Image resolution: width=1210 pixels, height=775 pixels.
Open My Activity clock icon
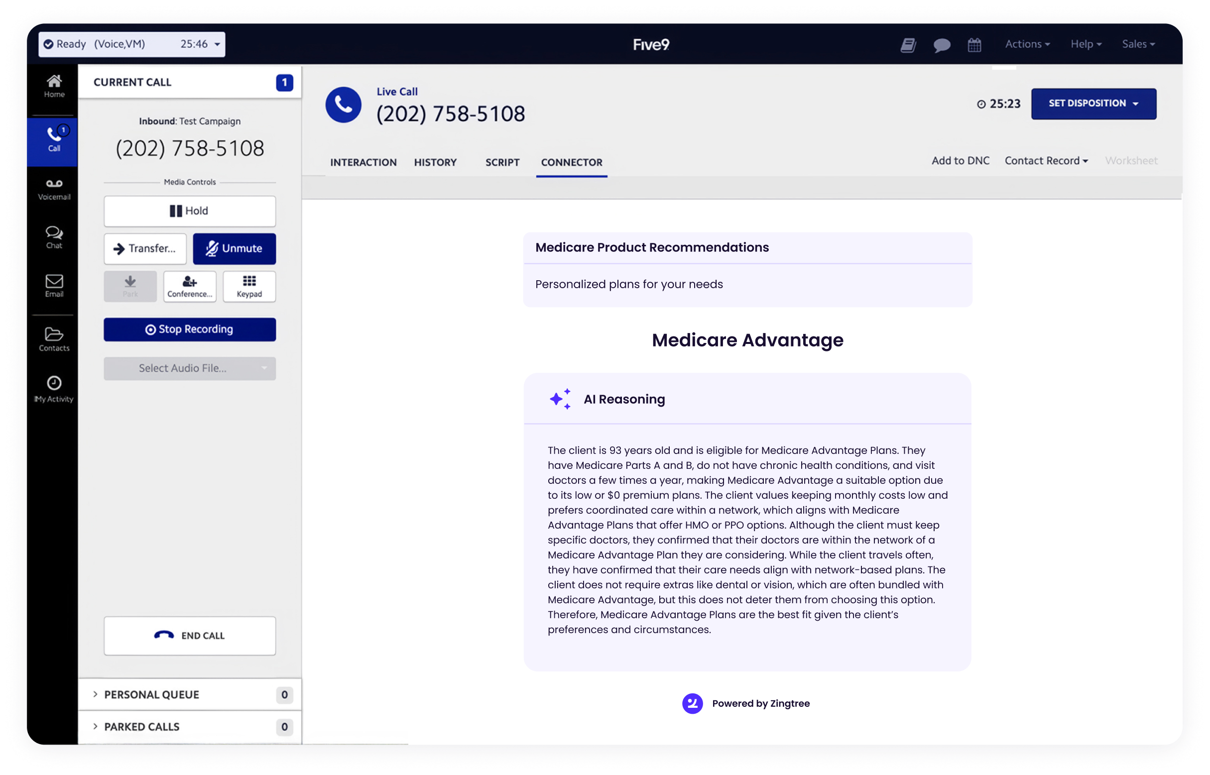(54, 389)
